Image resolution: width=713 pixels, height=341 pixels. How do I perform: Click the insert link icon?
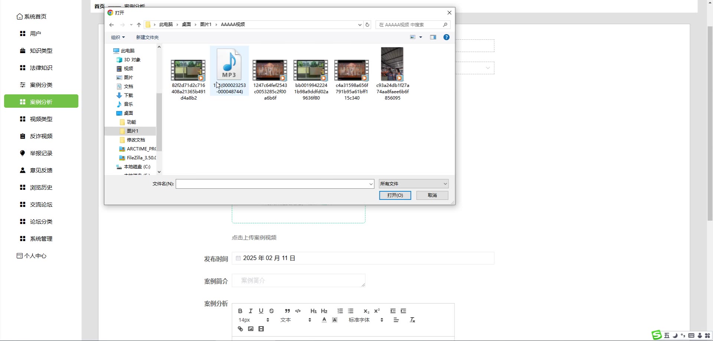240,329
